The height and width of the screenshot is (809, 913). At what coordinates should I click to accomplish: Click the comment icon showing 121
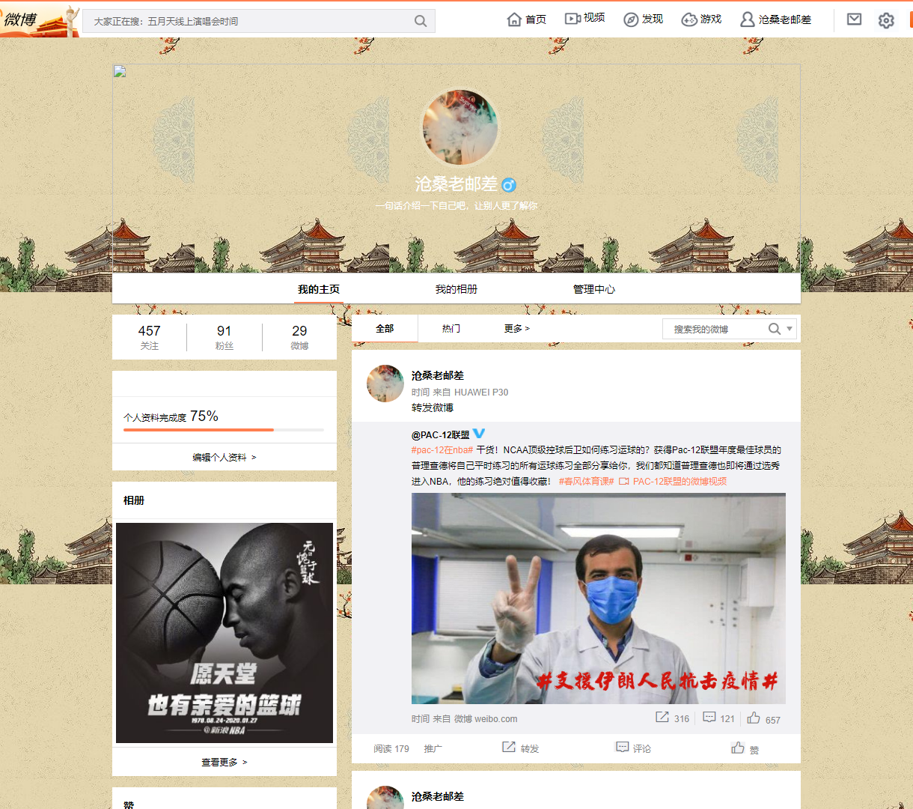(x=709, y=718)
